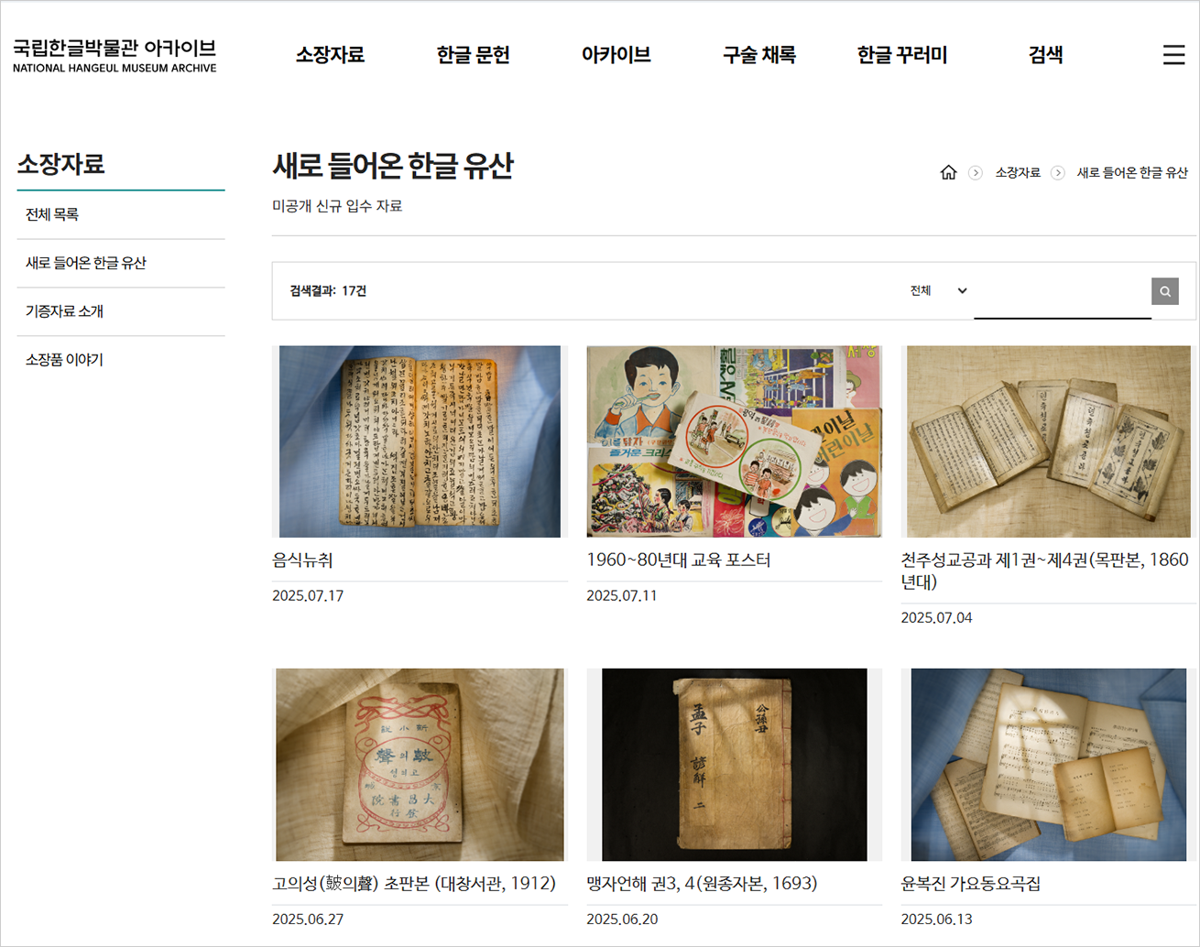Open the hamburger menu icon
The height and width of the screenshot is (947, 1200).
(1173, 55)
